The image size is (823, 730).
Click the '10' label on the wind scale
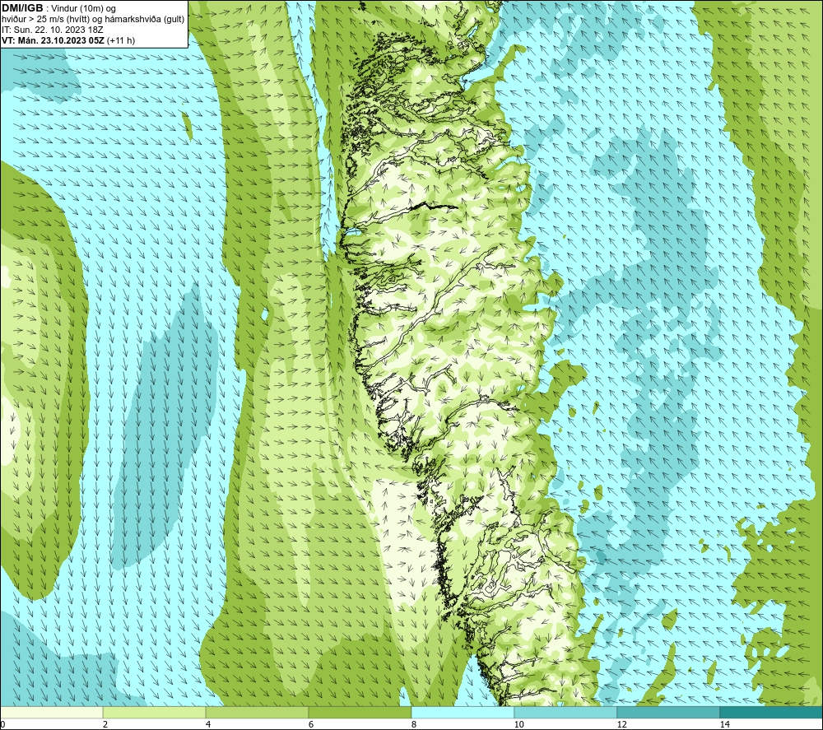tap(518, 724)
